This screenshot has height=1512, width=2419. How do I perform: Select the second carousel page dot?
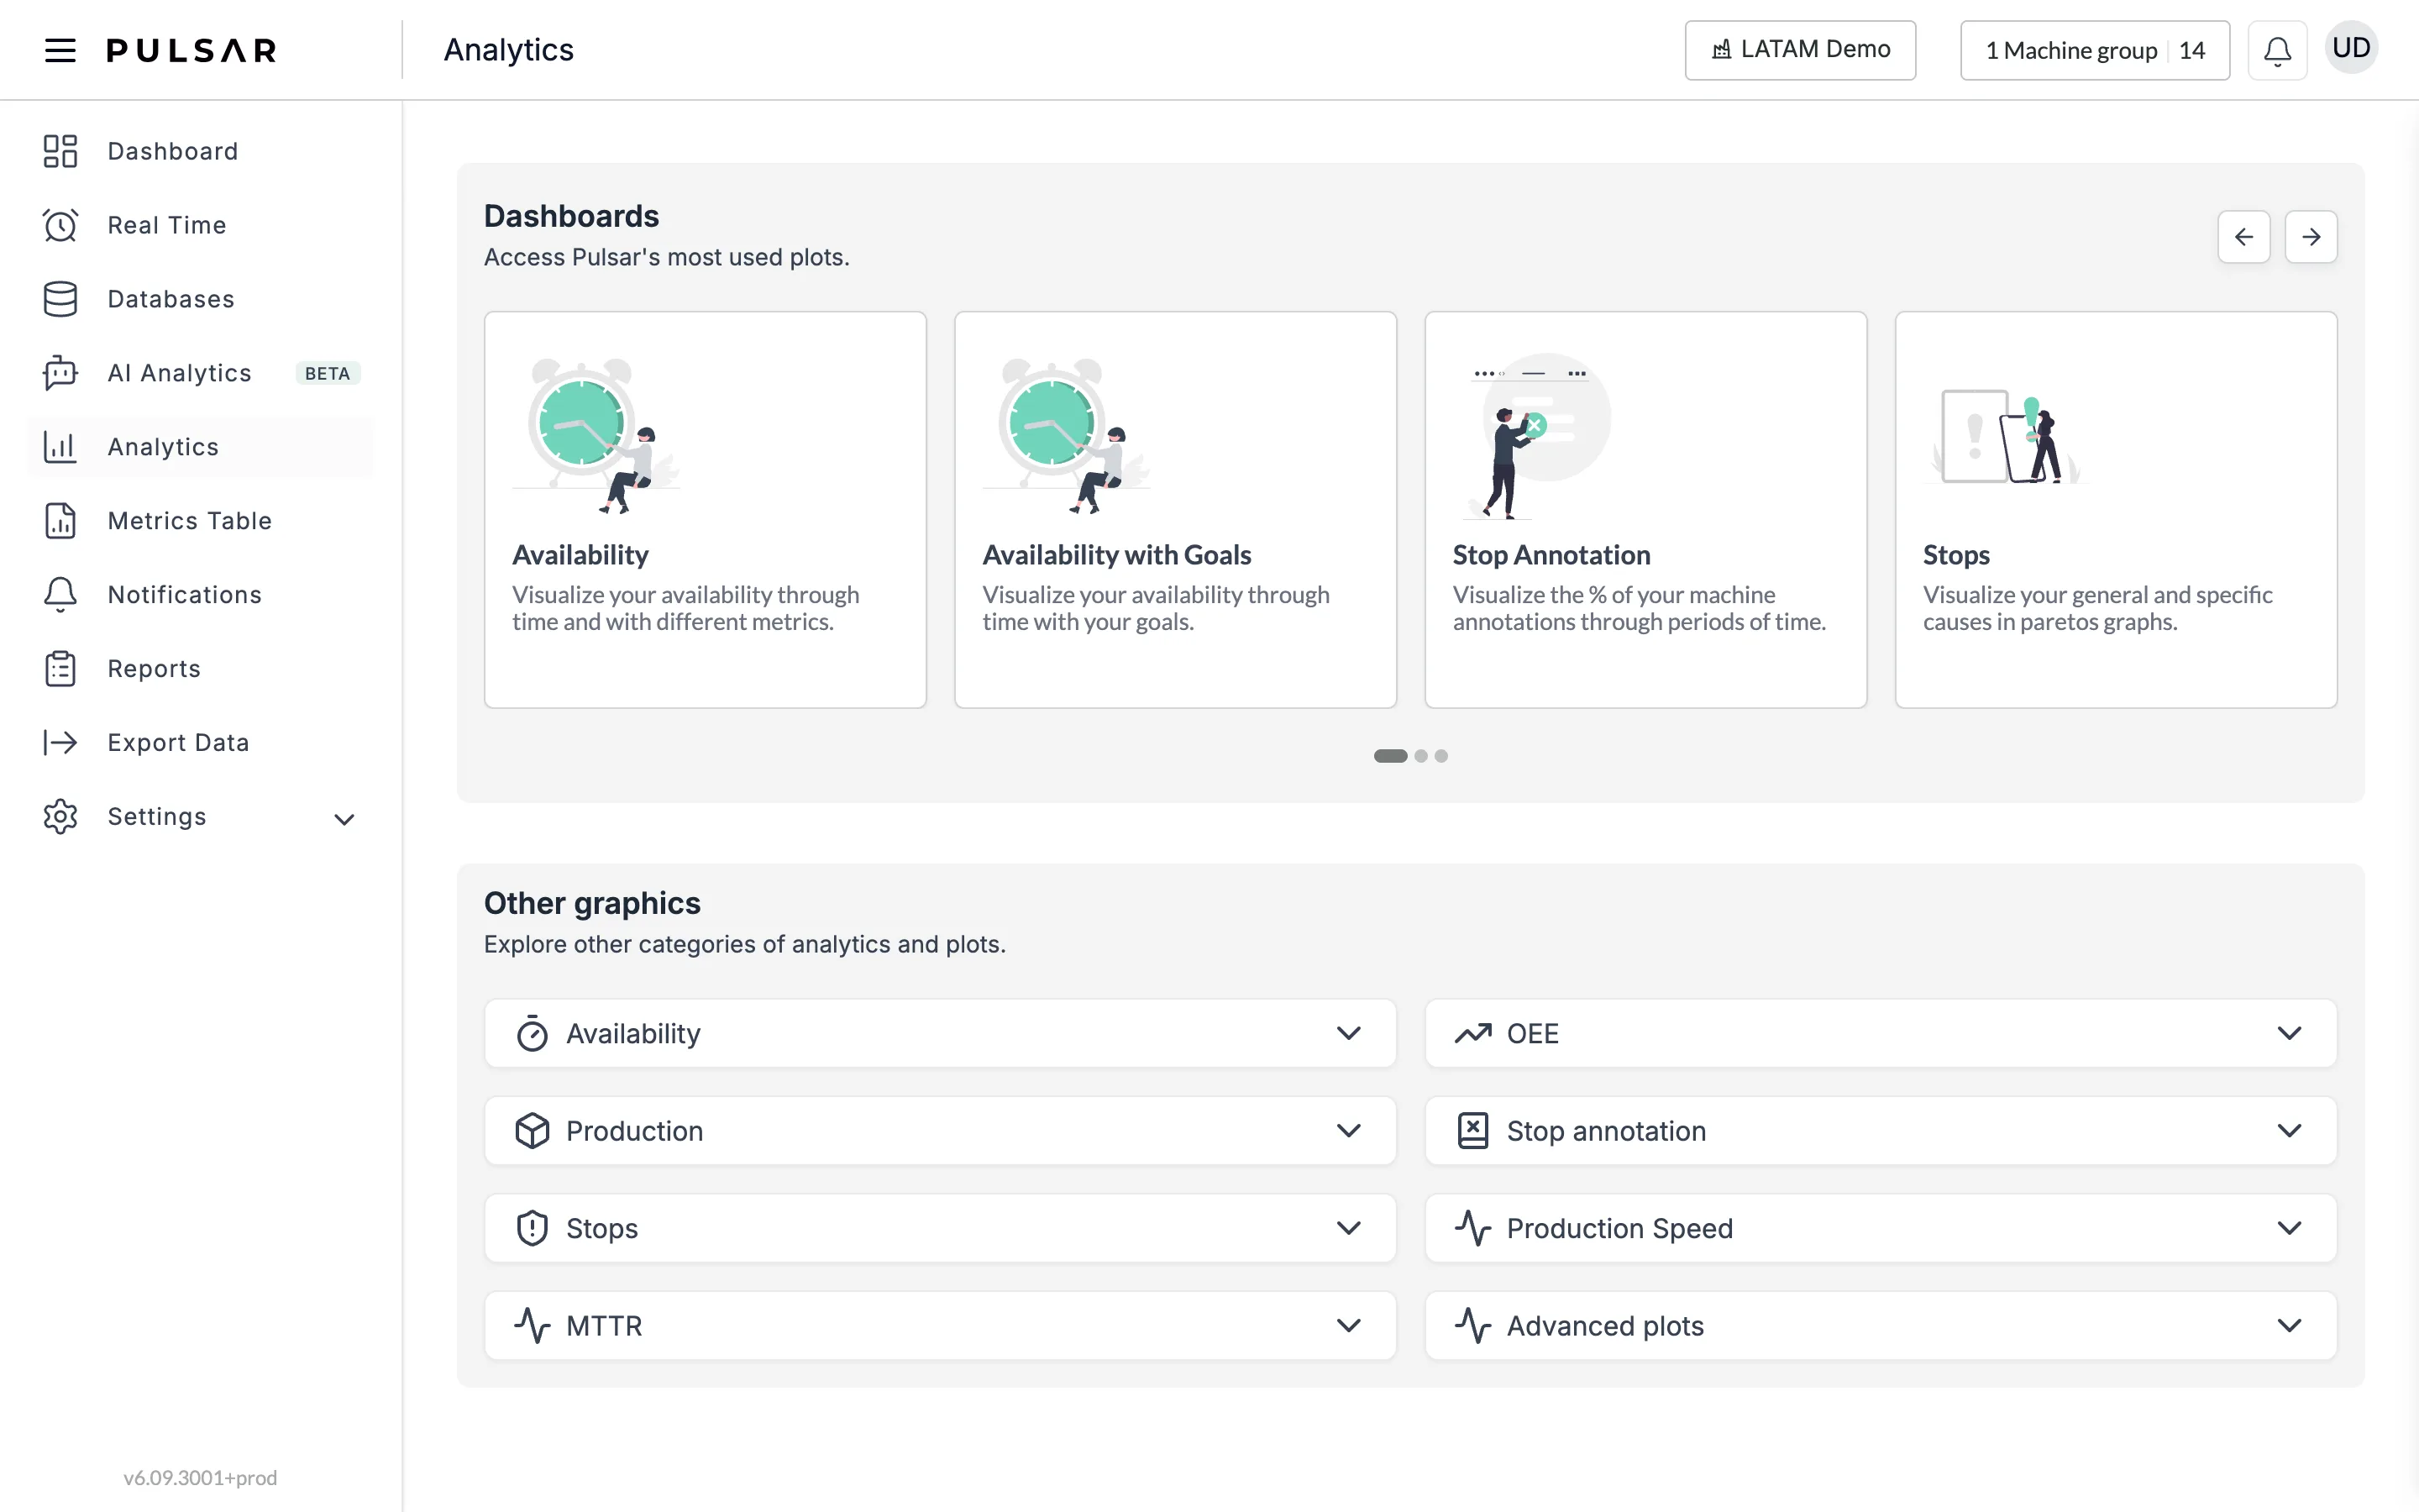pos(1420,756)
